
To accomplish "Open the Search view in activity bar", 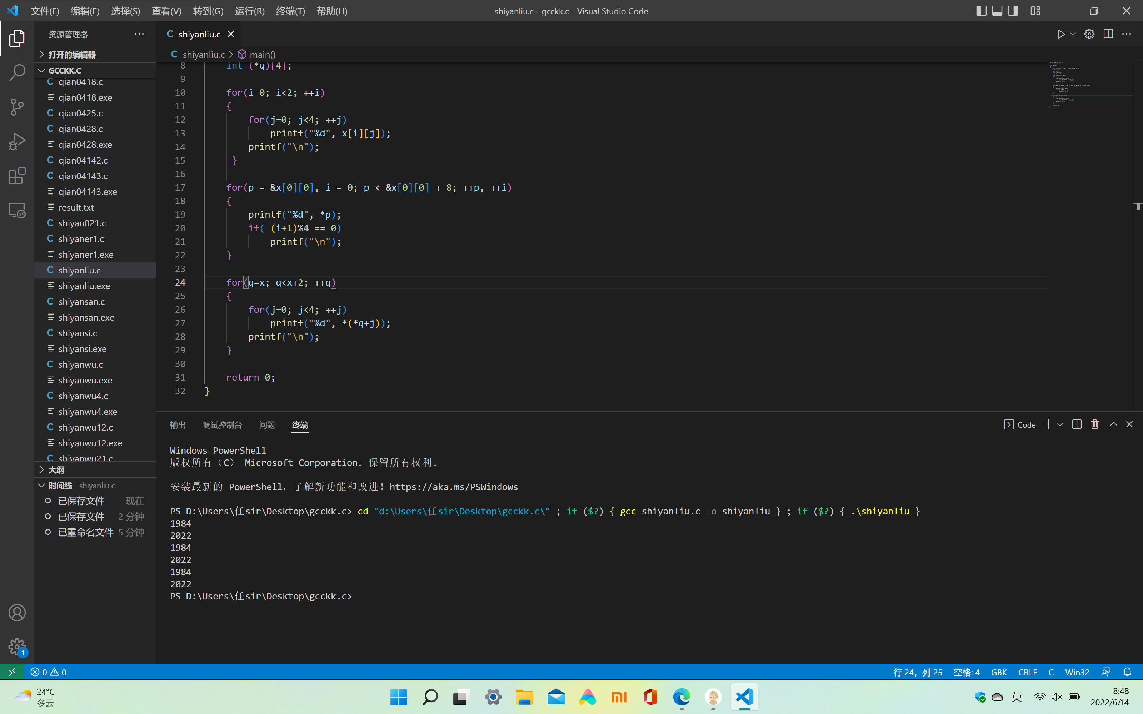I will (x=17, y=73).
